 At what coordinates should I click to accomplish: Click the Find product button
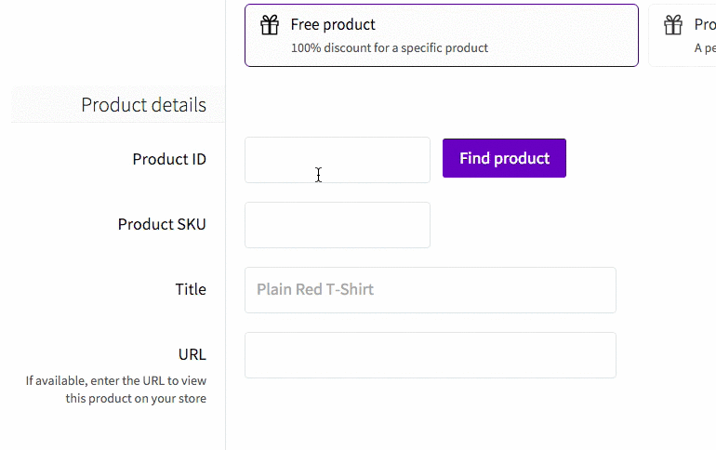(x=504, y=158)
